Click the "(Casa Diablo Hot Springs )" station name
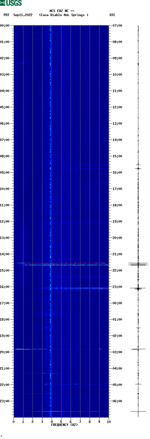This screenshot has height=439, width=150. (x=64, y=15)
